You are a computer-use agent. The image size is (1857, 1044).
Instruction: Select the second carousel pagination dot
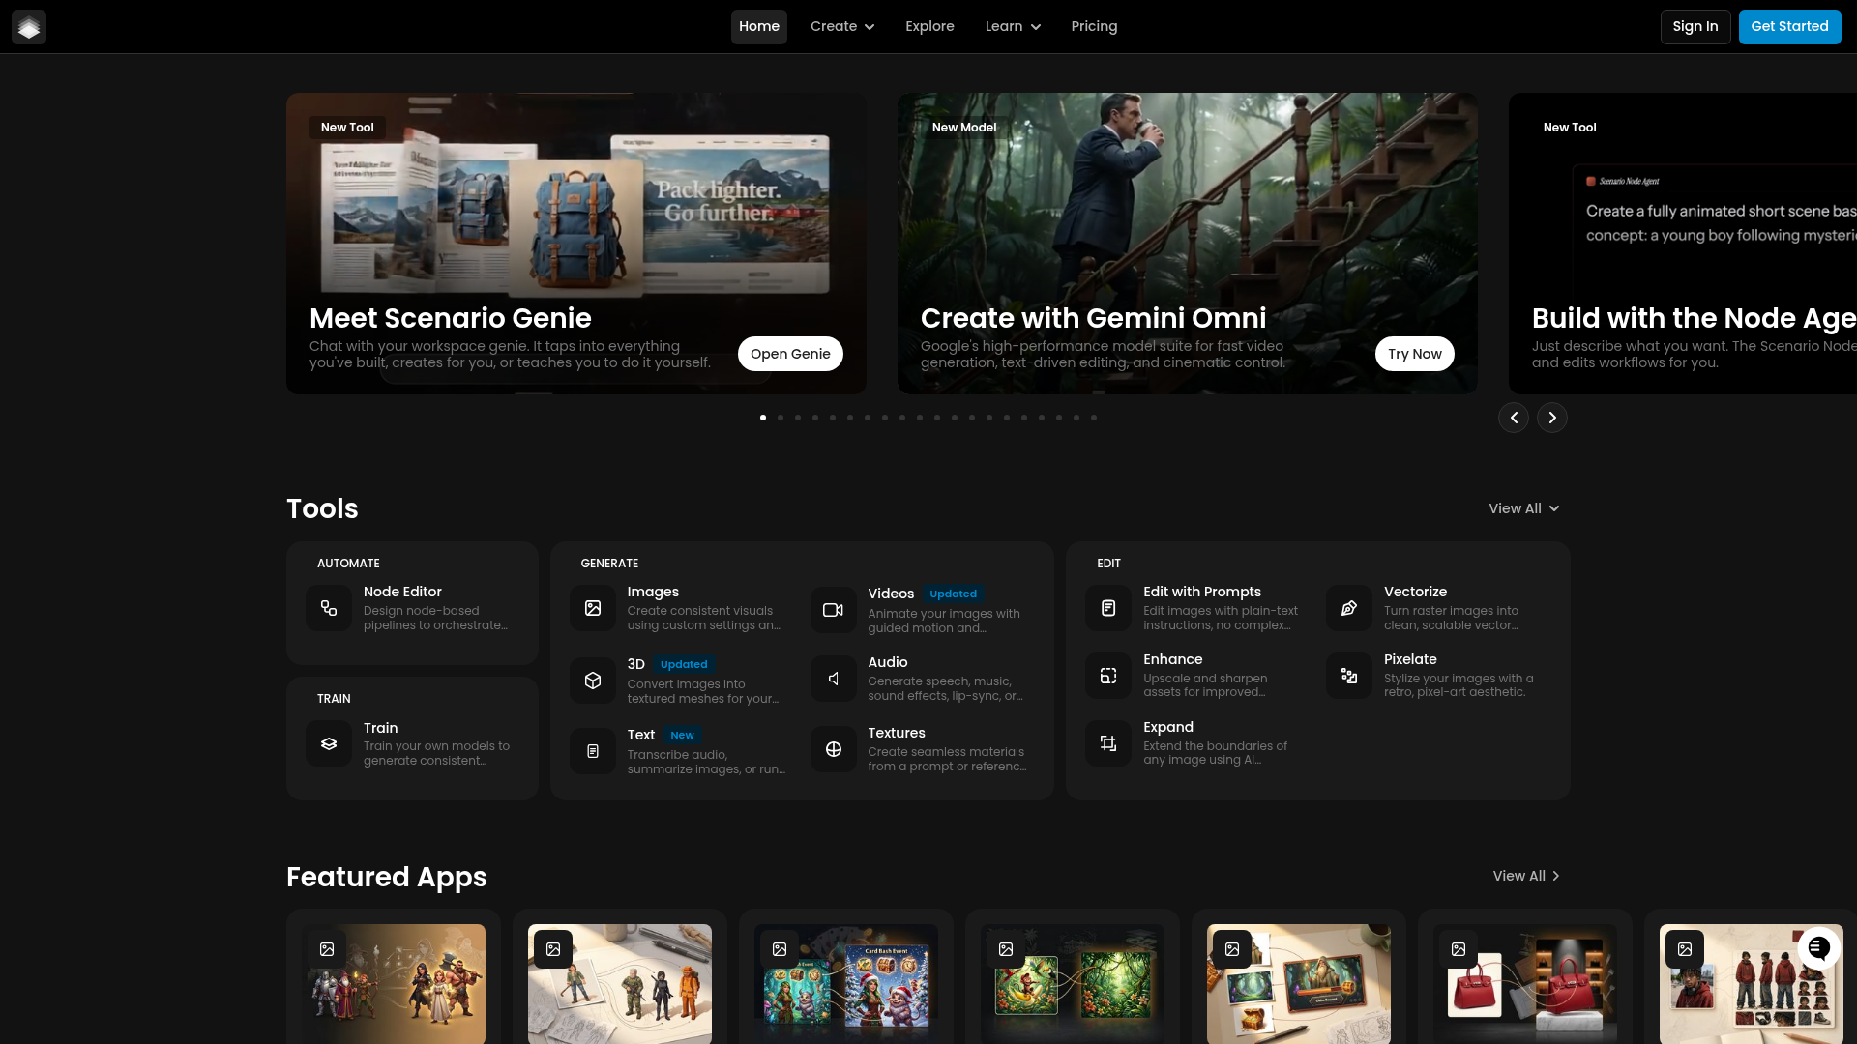click(x=781, y=418)
